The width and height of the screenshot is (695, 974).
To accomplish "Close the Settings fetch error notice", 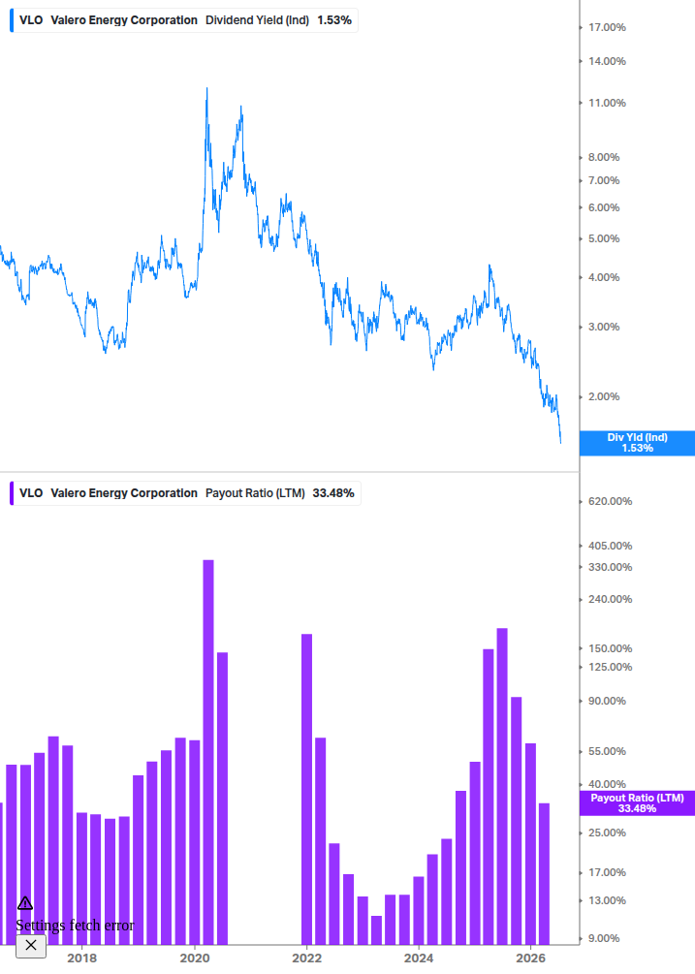I will pyautogui.click(x=31, y=946).
